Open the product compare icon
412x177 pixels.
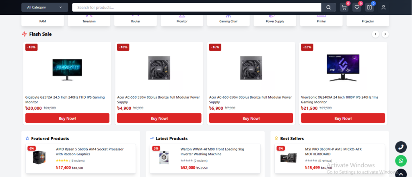(369, 7)
